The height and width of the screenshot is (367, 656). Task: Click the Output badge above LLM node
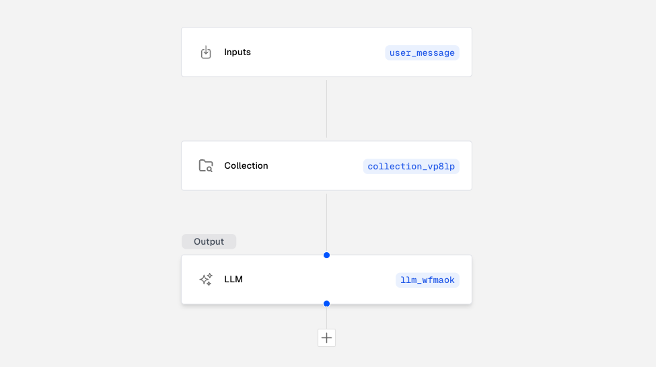(209, 241)
